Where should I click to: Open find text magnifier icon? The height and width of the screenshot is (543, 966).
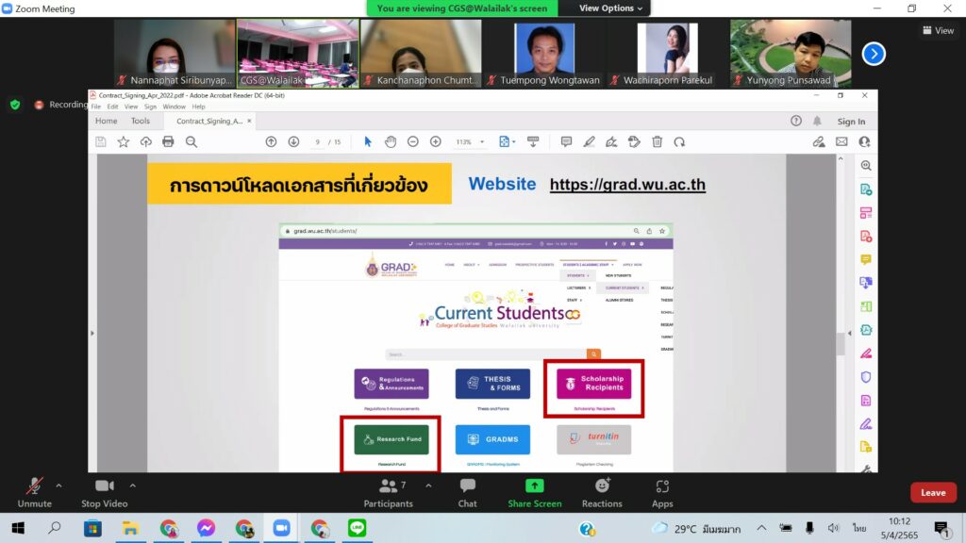(192, 142)
